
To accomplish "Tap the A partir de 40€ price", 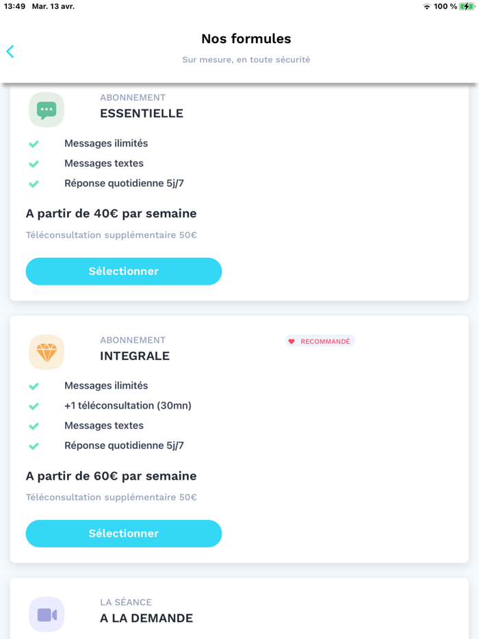I will 111,213.
